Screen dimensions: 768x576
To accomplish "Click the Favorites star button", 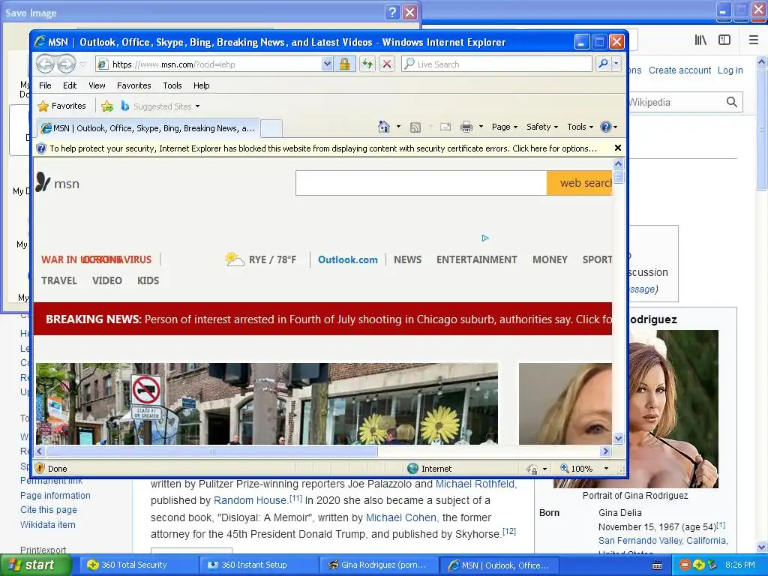I will [x=61, y=106].
